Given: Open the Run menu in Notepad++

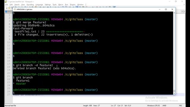Looking at the screenshot, I should pos(66,5).
